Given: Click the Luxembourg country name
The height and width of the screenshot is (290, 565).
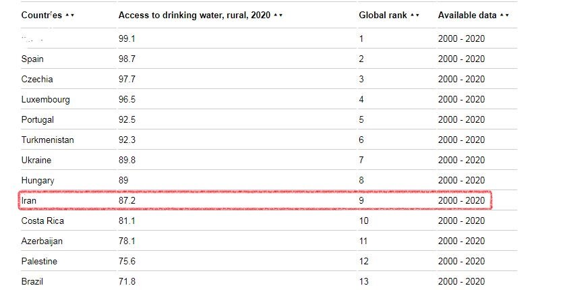Looking at the screenshot, I should (x=45, y=100).
